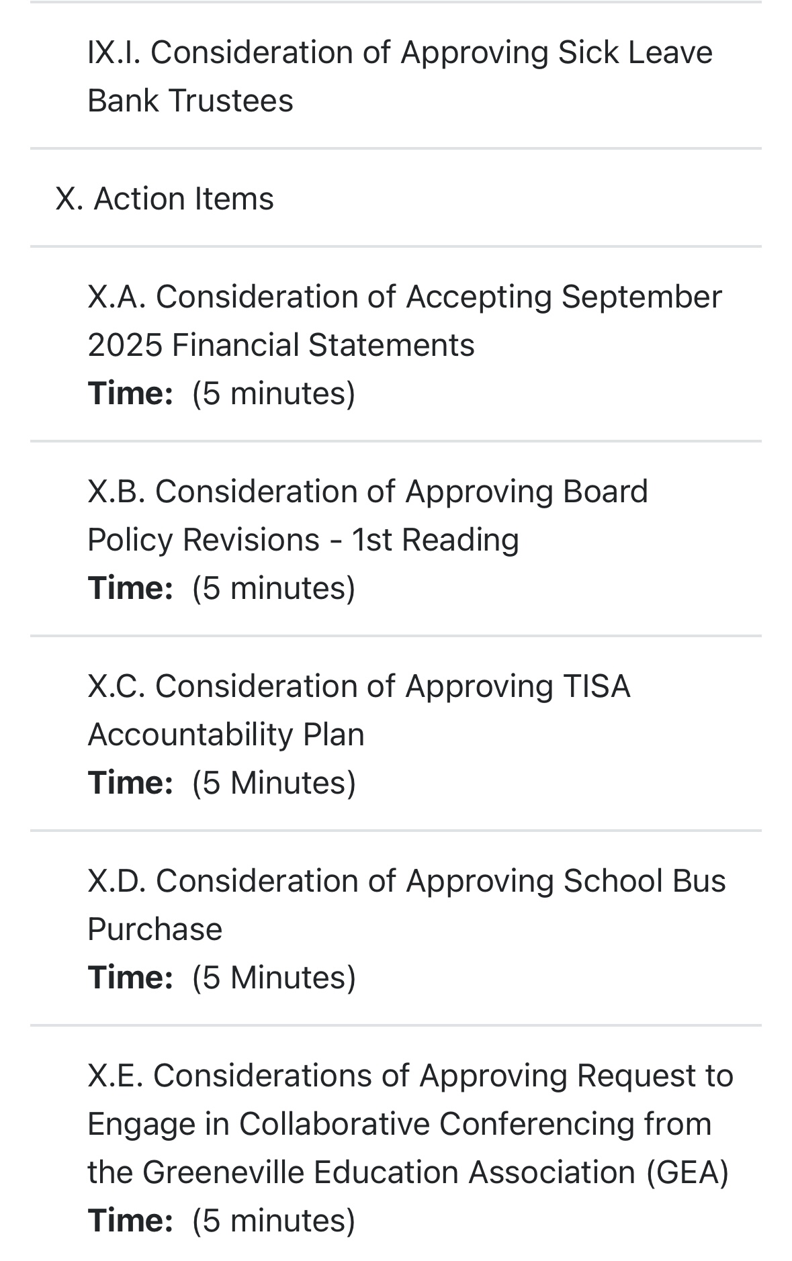Viewport: 792px width, 1261px height.
Task: Click the Time label under School Bus Purchase
Action: (130, 977)
